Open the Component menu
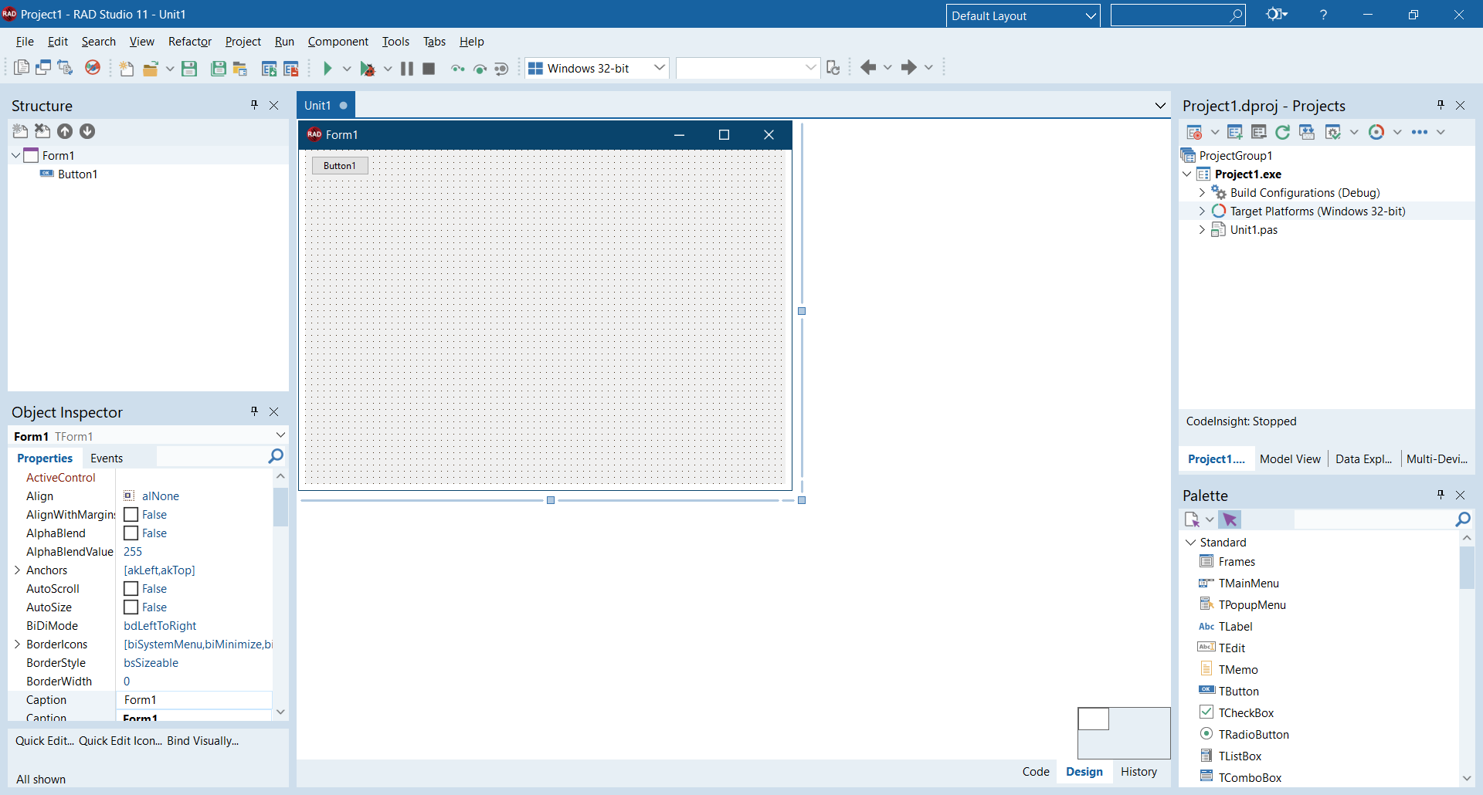Viewport: 1483px width, 795px height. click(x=338, y=42)
